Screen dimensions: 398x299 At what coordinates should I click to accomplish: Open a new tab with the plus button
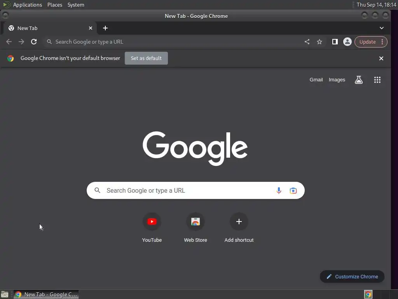click(105, 28)
